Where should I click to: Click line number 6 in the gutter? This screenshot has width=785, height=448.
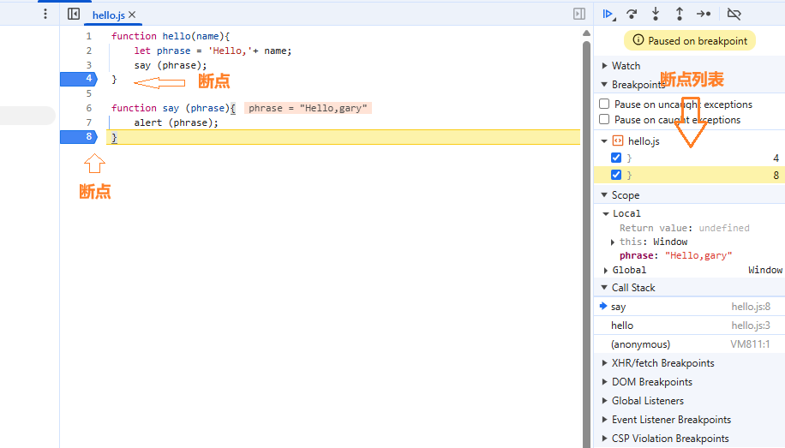click(88, 108)
